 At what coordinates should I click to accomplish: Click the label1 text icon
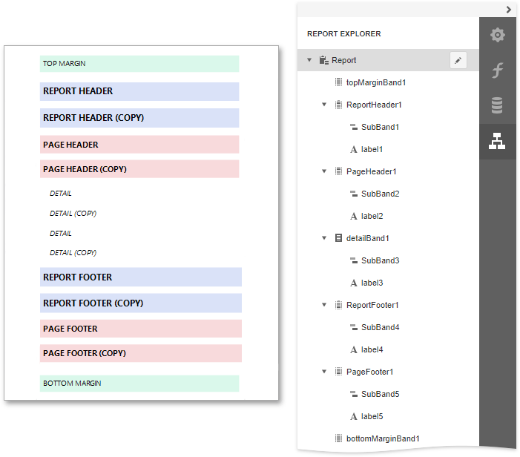pyautogui.click(x=353, y=149)
